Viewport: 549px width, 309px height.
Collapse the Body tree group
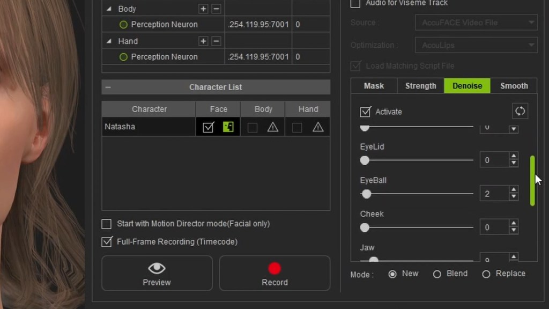click(109, 9)
